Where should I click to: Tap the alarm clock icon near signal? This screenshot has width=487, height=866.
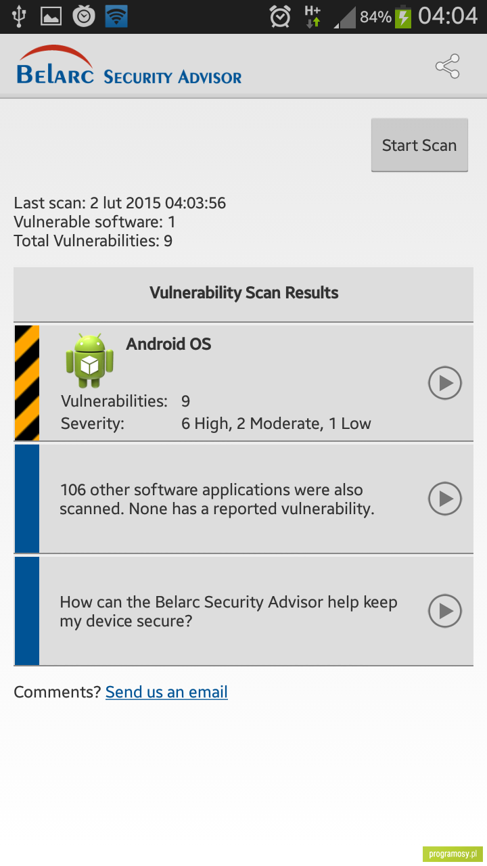tap(280, 16)
